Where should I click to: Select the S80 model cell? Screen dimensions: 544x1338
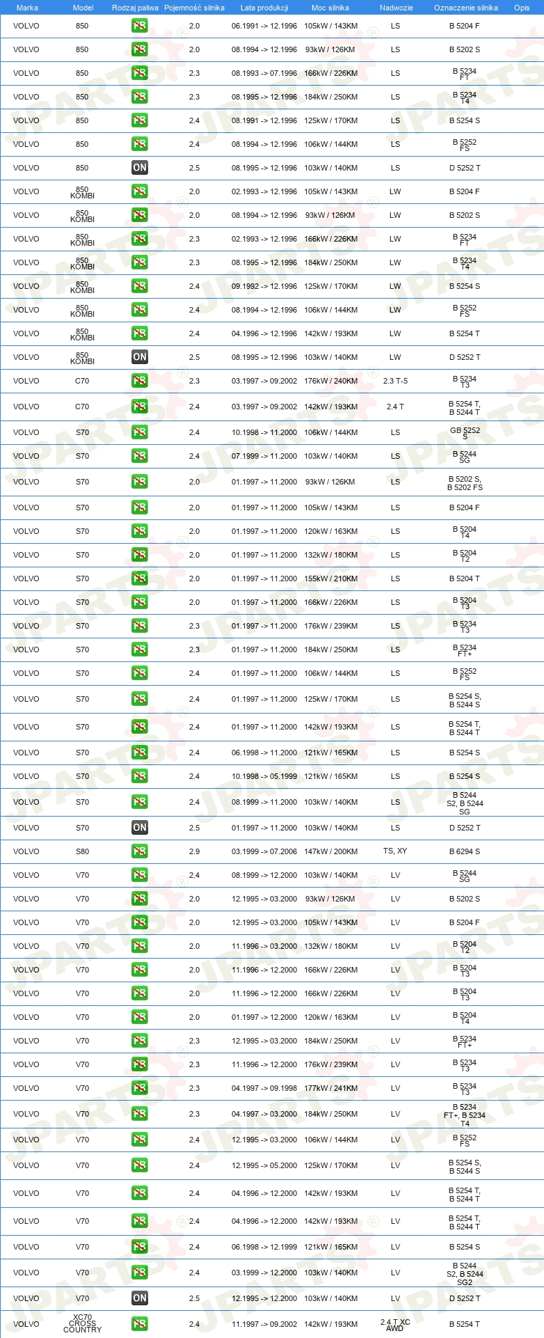click(83, 851)
